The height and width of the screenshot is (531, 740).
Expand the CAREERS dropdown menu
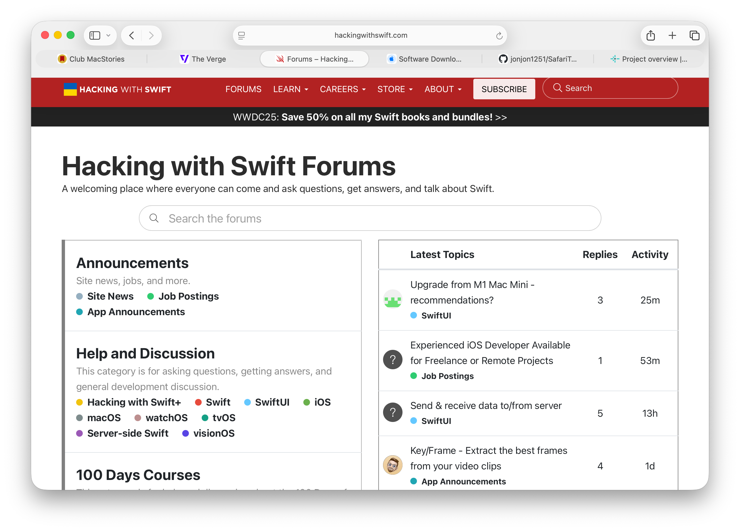point(342,89)
